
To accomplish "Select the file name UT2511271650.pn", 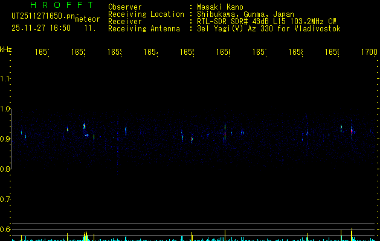I will click(x=43, y=16).
